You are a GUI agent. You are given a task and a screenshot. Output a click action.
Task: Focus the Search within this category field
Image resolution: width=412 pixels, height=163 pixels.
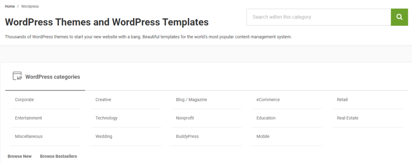tap(319, 17)
